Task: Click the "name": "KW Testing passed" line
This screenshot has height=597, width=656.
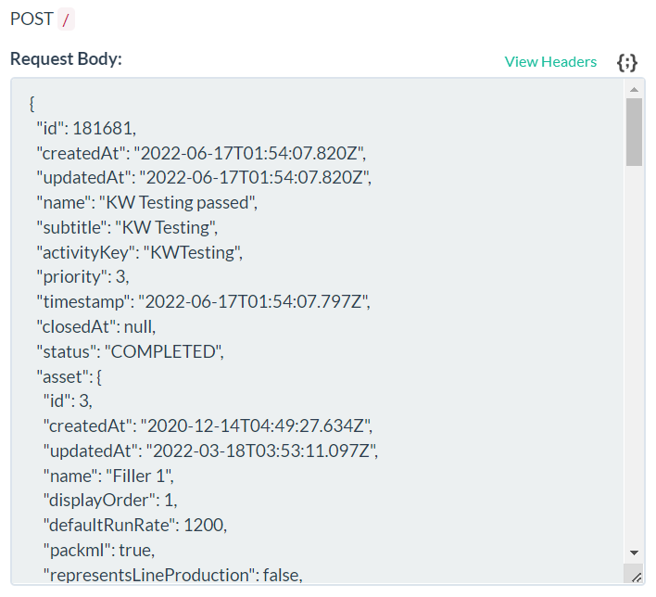Action: point(146,201)
